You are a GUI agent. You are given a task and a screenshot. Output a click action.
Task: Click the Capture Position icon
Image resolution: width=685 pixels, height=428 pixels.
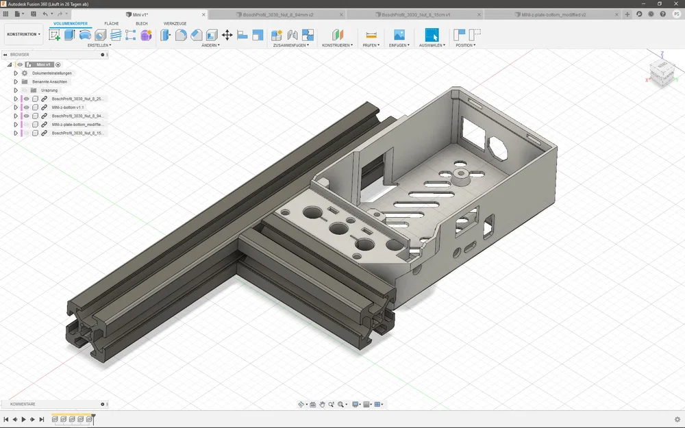point(459,35)
